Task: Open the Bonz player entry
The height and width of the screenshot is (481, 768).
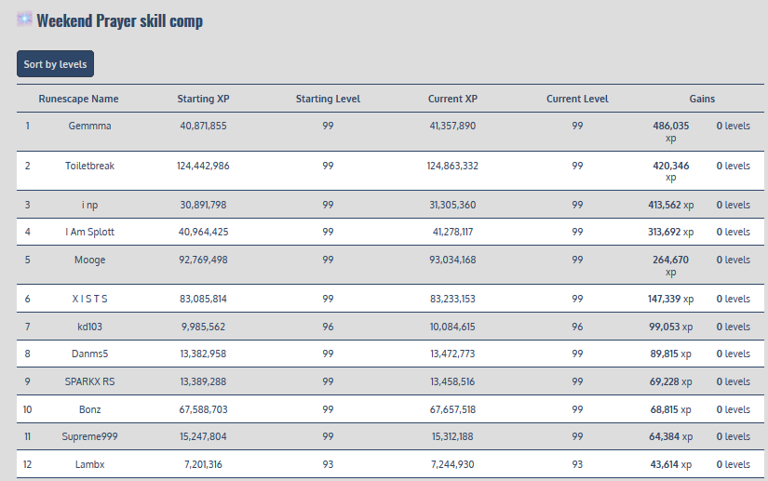Action: 89,409
